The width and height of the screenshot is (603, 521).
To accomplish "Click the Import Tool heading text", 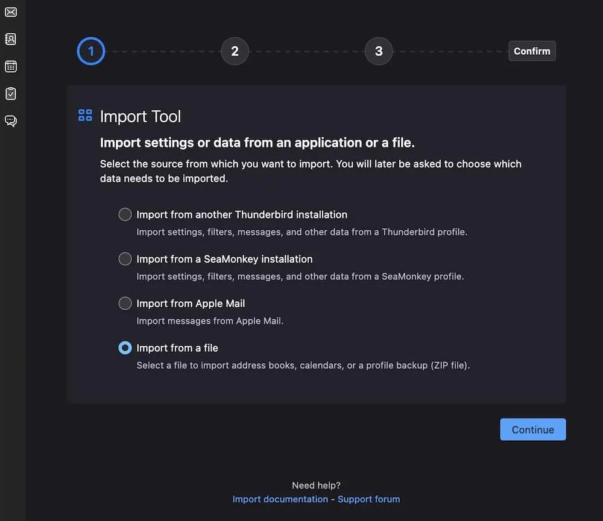I will [140, 116].
